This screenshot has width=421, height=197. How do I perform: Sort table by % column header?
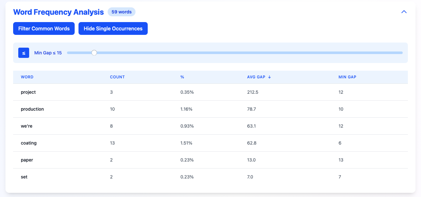tap(182, 77)
